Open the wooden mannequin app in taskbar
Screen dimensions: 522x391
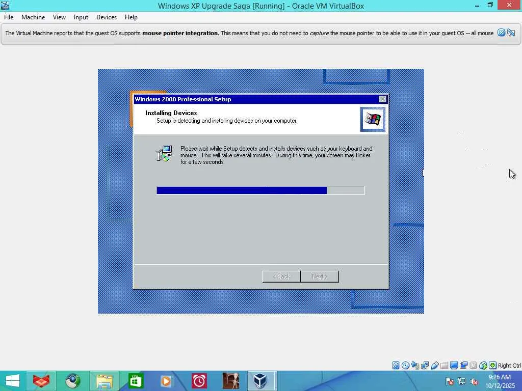(231, 381)
